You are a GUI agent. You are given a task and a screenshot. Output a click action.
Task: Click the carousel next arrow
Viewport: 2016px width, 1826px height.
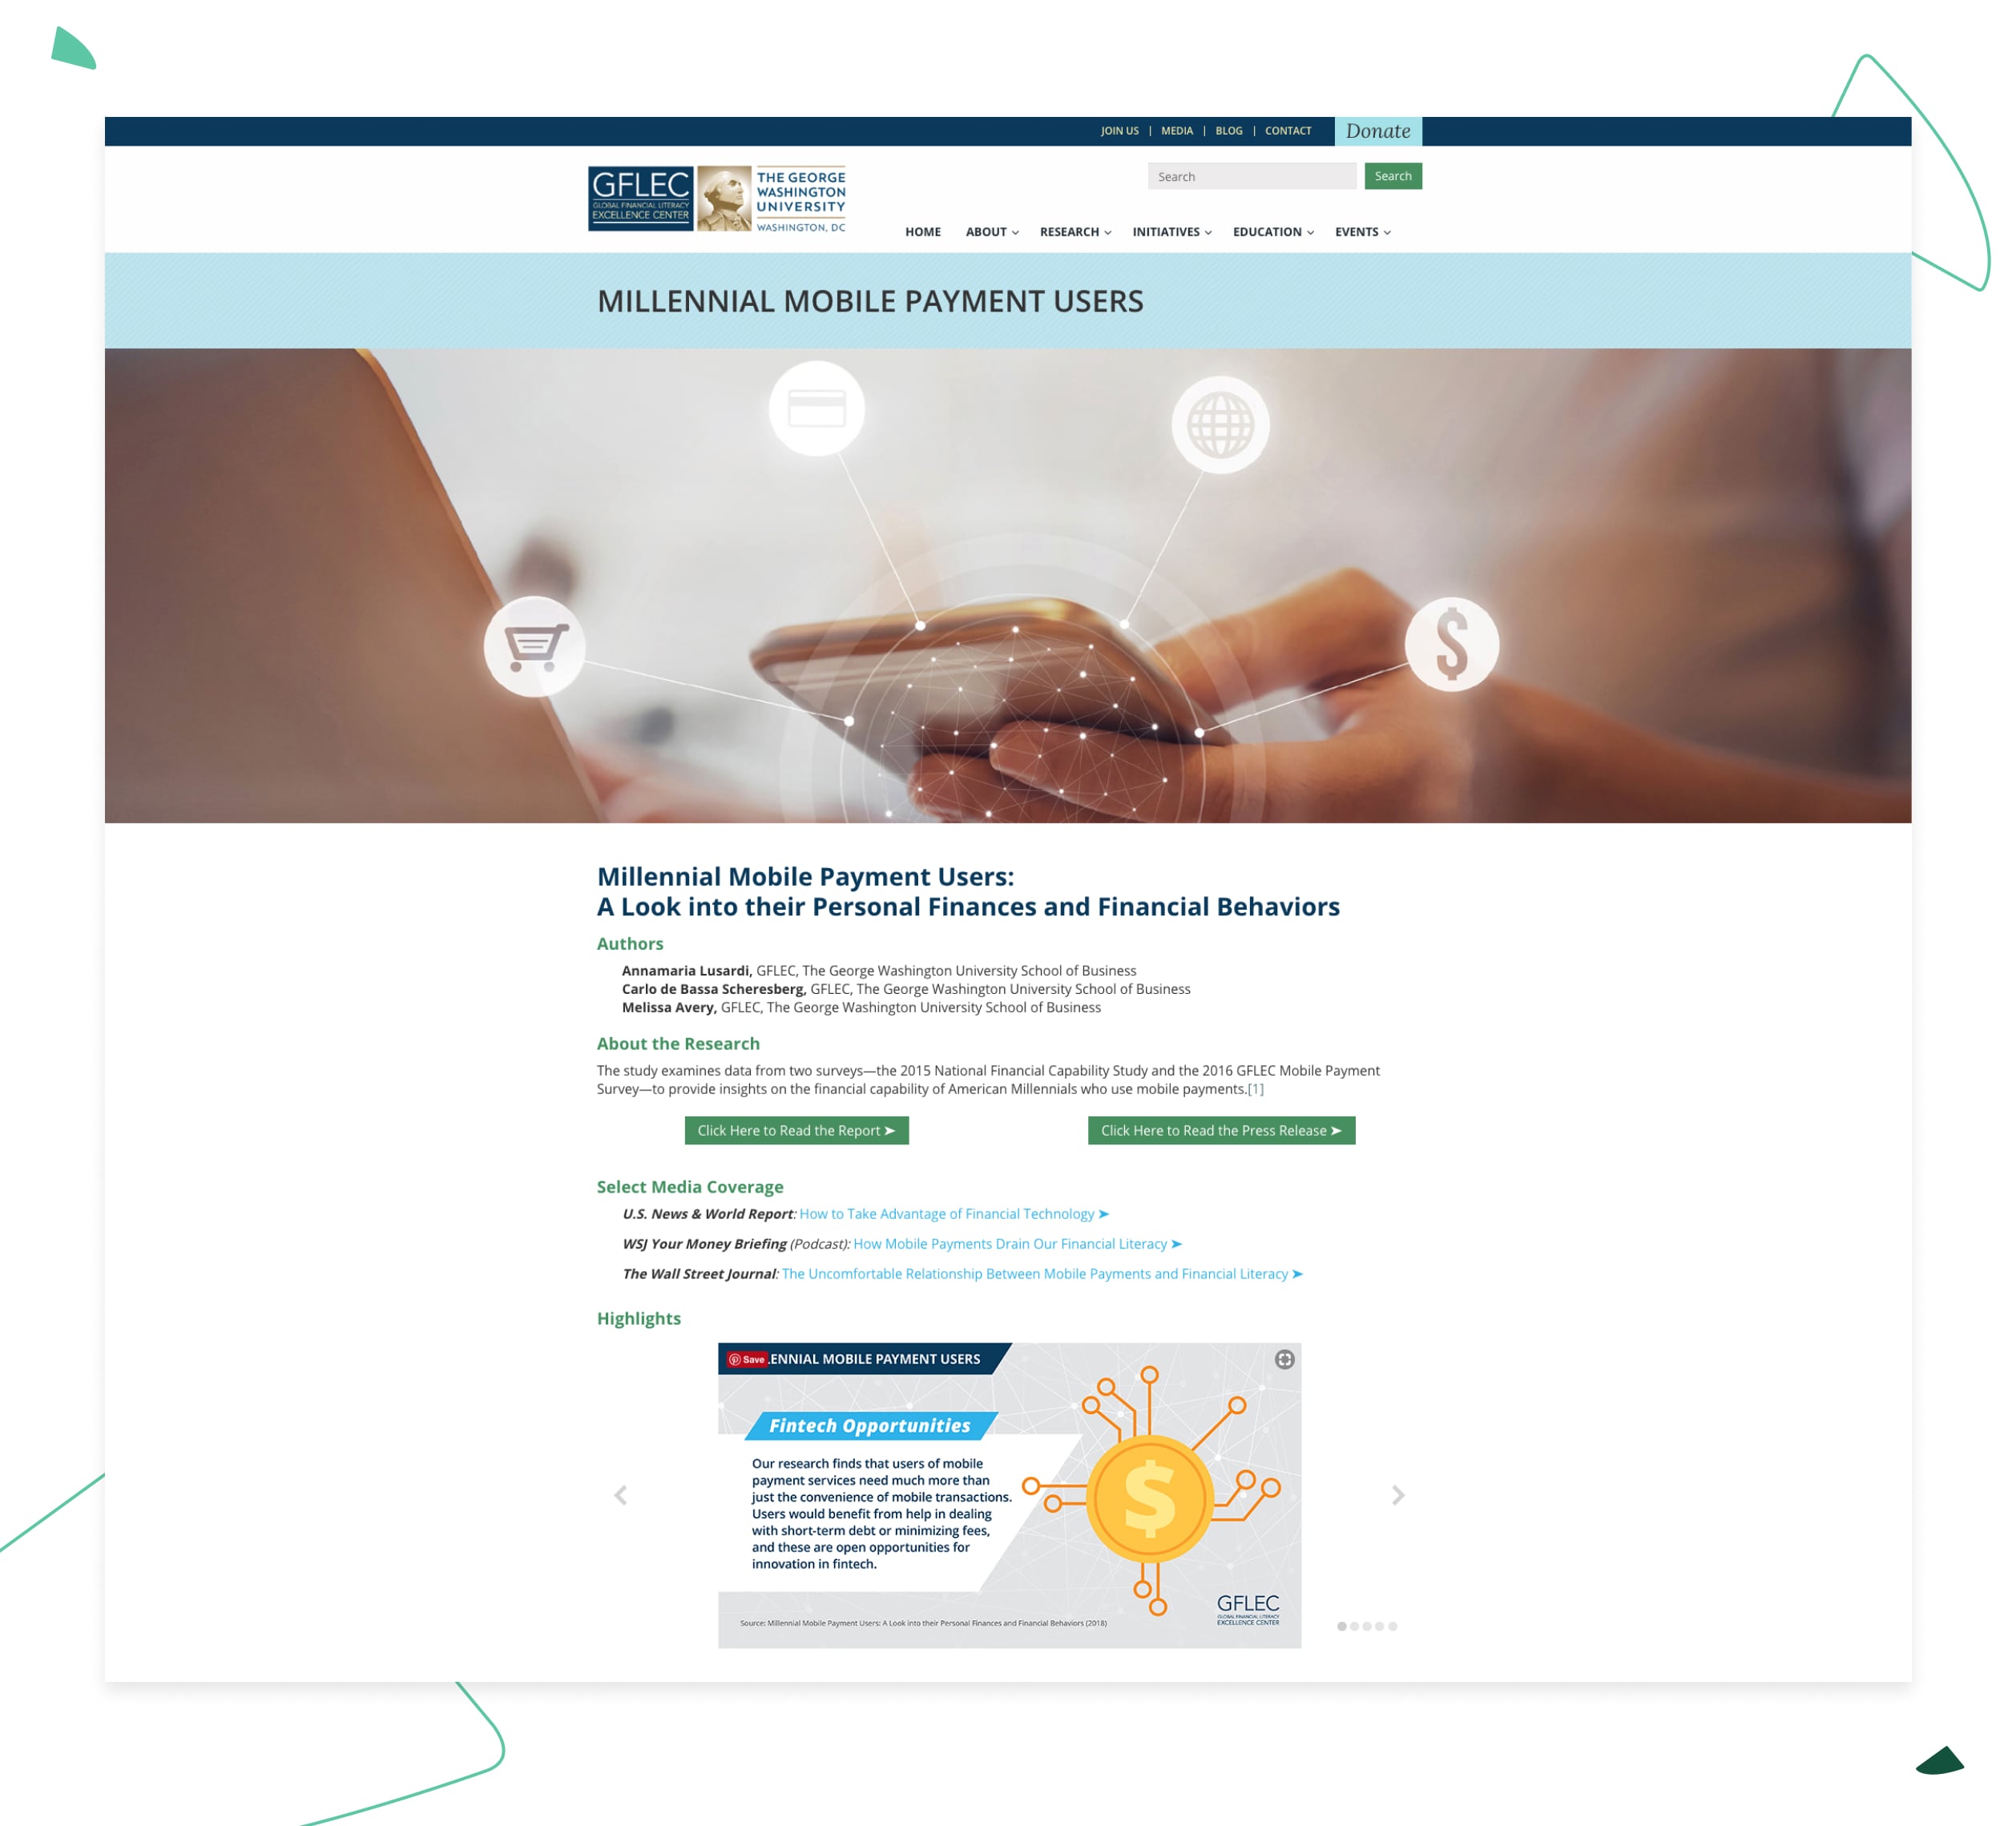click(x=1396, y=1494)
